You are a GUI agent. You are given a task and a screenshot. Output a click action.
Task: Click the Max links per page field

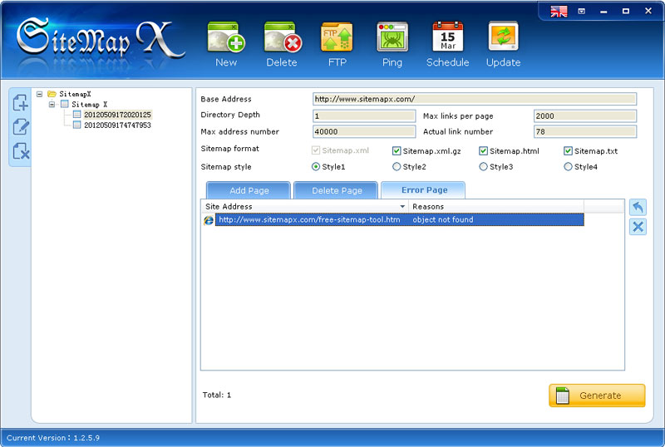(585, 115)
